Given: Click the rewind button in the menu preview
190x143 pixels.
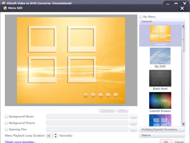Looking at the screenshot, I should tap(101, 95).
